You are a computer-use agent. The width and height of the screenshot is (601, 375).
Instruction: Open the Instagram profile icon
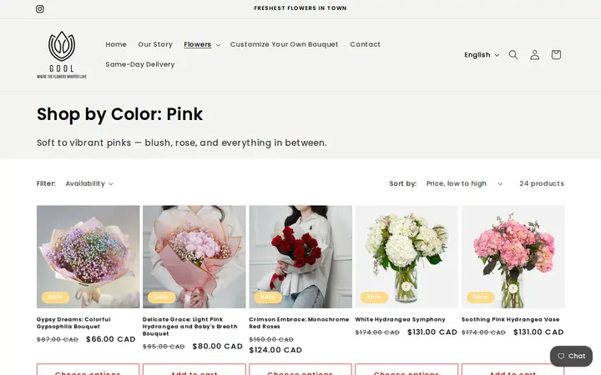tap(40, 9)
